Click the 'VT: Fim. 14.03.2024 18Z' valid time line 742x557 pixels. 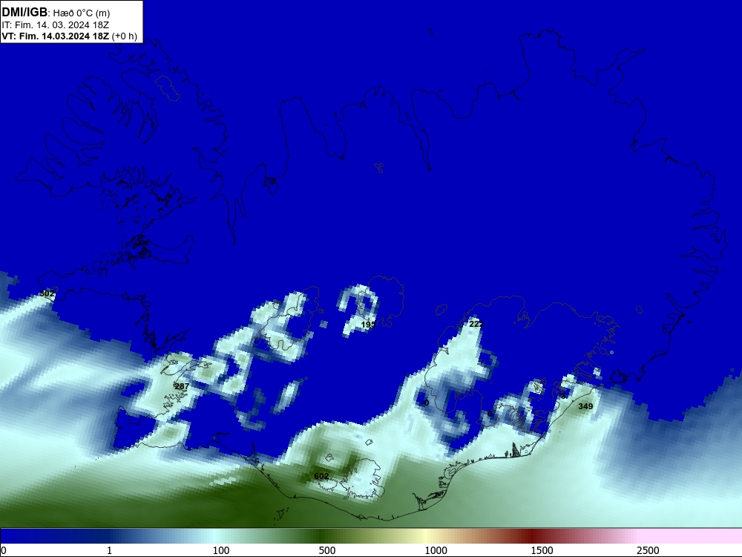[x=56, y=36]
